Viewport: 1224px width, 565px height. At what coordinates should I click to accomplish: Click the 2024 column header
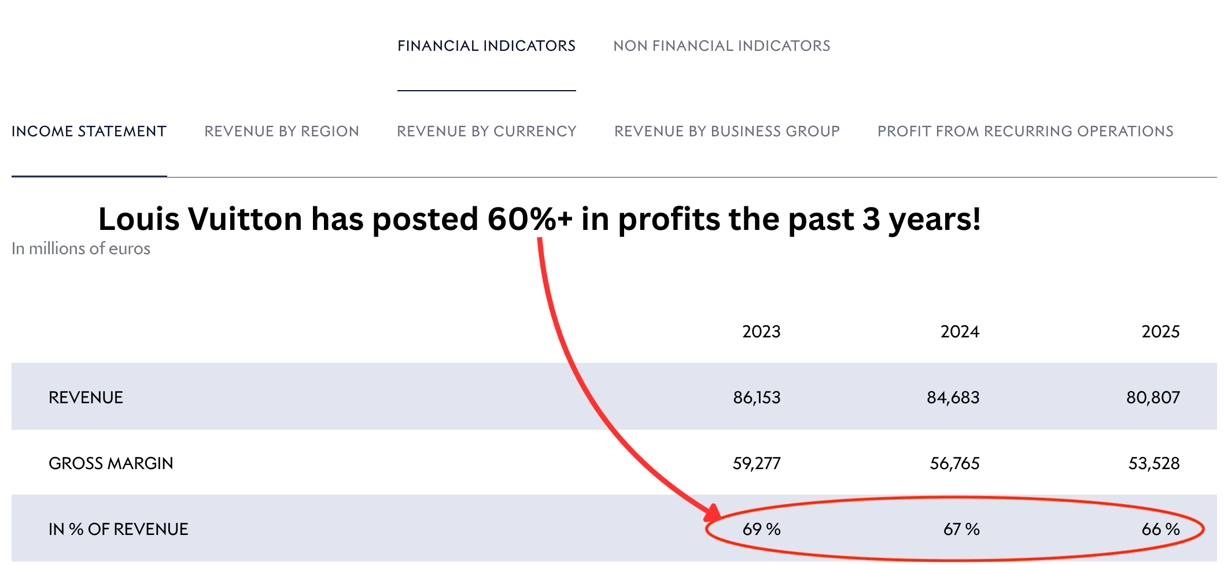click(x=960, y=332)
